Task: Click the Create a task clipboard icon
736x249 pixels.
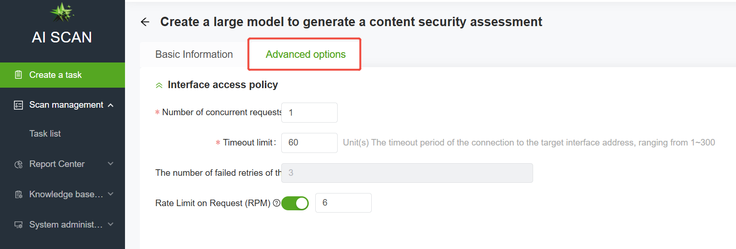Action: [19, 75]
